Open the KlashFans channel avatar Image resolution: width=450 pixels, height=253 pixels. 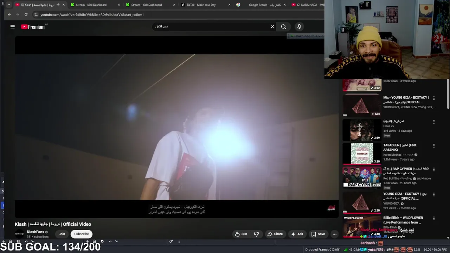click(x=20, y=234)
